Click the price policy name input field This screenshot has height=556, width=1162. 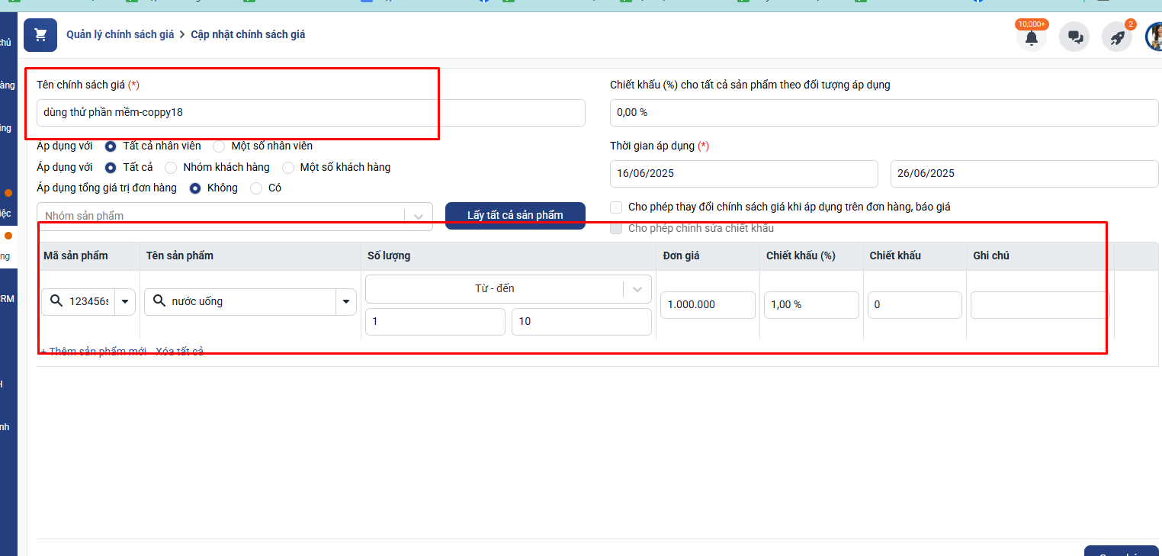pos(310,113)
